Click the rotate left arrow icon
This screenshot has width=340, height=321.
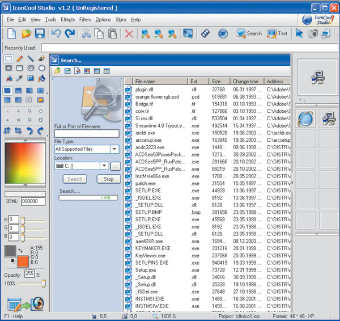(x=29, y=130)
